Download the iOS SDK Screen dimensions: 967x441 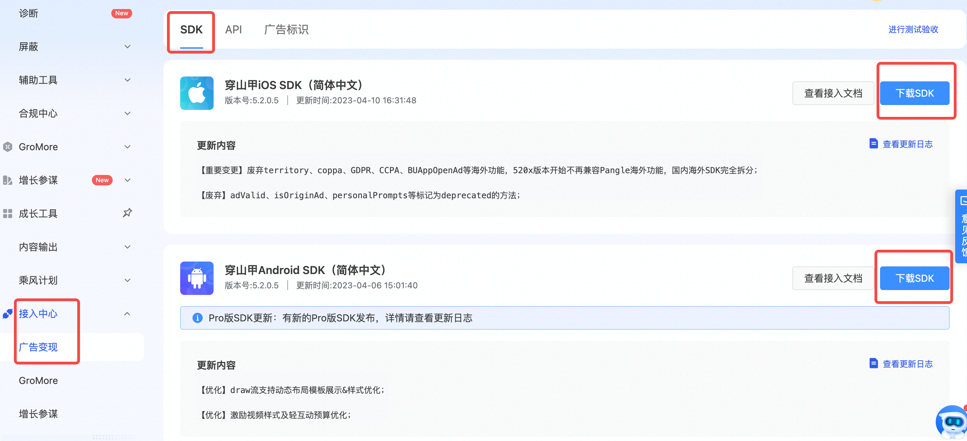point(914,93)
